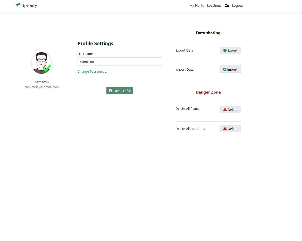Image resolution: width=302 pixels, height=241 pixels.
Task: Click Cameron's profile avatar picture
Action: point(41,62)
